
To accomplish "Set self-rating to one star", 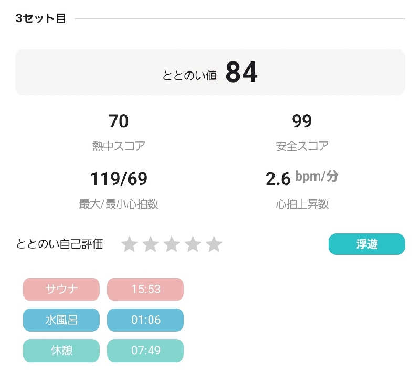I will point(129,244).
